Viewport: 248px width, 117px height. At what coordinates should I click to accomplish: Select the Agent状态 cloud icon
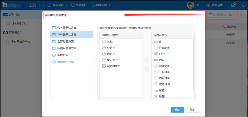point(104,66)
